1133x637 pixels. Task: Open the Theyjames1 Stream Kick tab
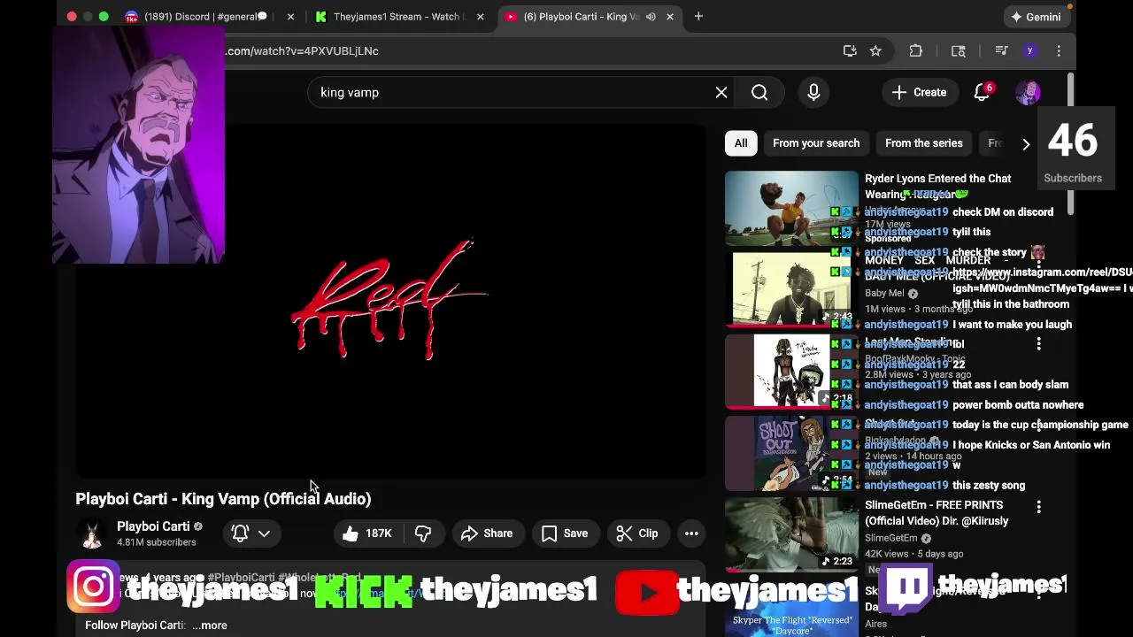[398, 16]
